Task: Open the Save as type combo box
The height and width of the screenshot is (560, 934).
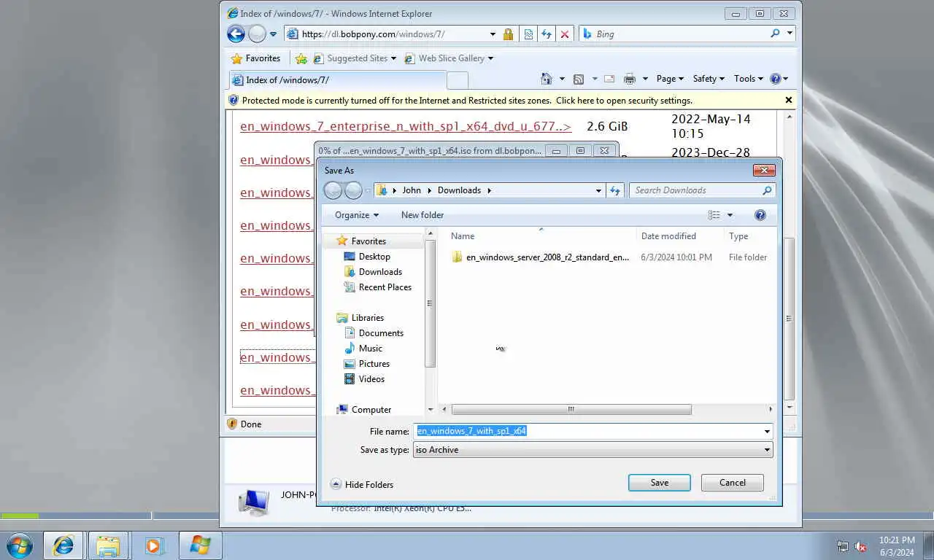Action: [x=593, y=450]
